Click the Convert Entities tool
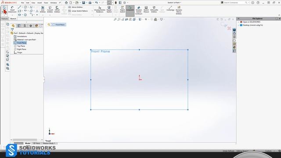Viewport: 281px width, 158px height. [x=50, y=9]
